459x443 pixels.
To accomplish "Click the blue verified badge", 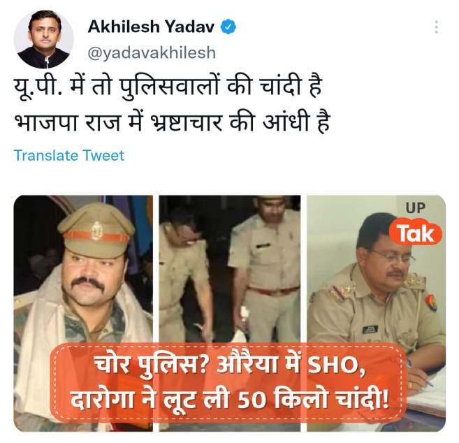I will 228,27.
